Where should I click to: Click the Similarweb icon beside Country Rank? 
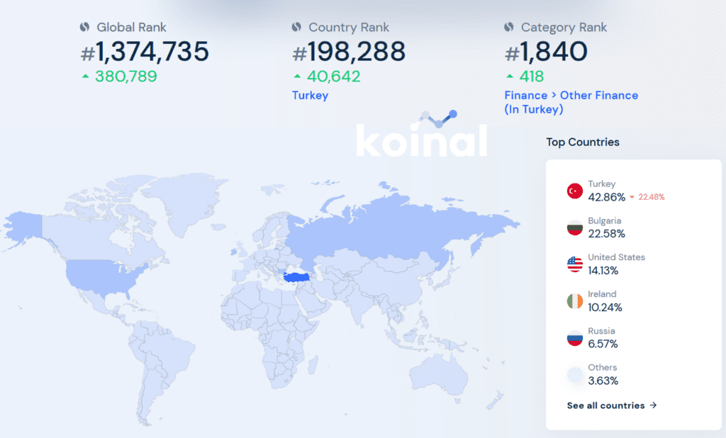(296, 28)
